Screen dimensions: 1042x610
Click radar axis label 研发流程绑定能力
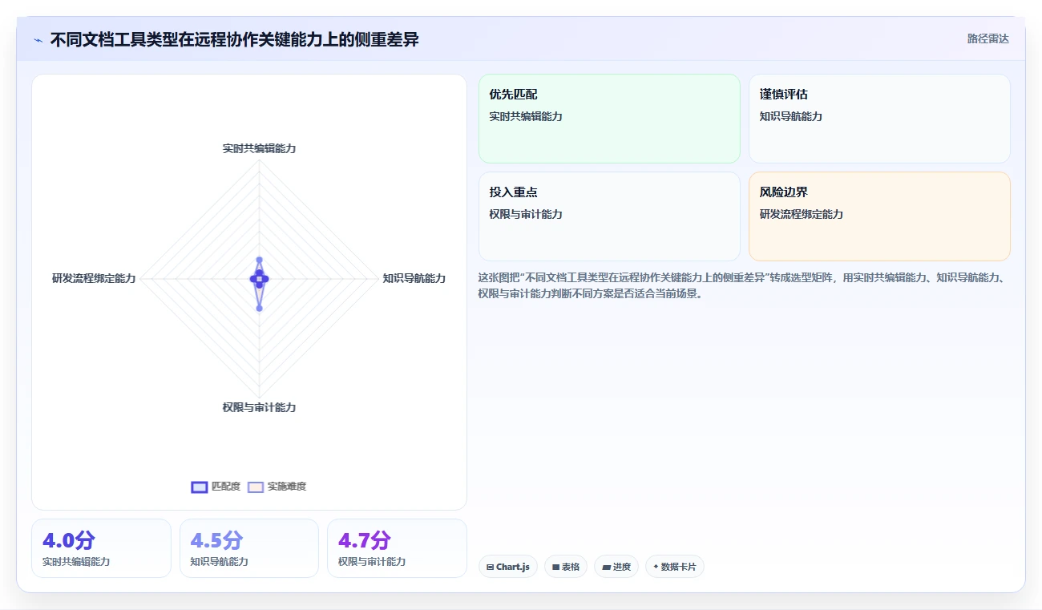pos(94,278)
